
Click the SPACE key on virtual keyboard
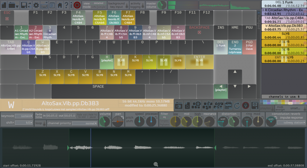tap(98, 91)
